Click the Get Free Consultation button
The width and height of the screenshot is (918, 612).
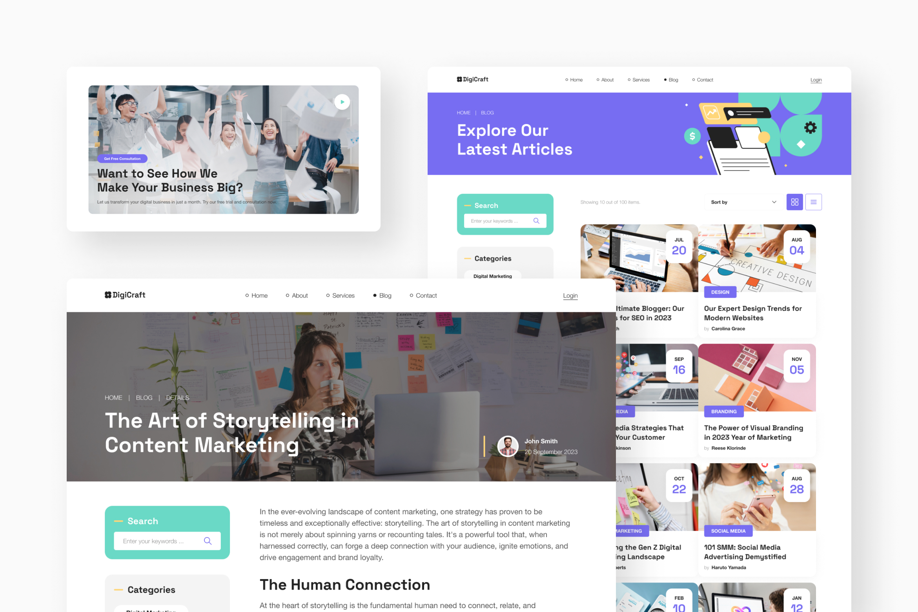(122, 158)
